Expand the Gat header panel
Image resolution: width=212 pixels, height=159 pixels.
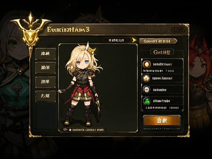(162, 52)
